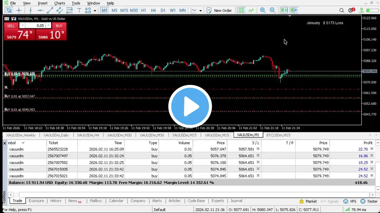
Task: Decrease lot volume with down arrow
Action: (22, 26)
